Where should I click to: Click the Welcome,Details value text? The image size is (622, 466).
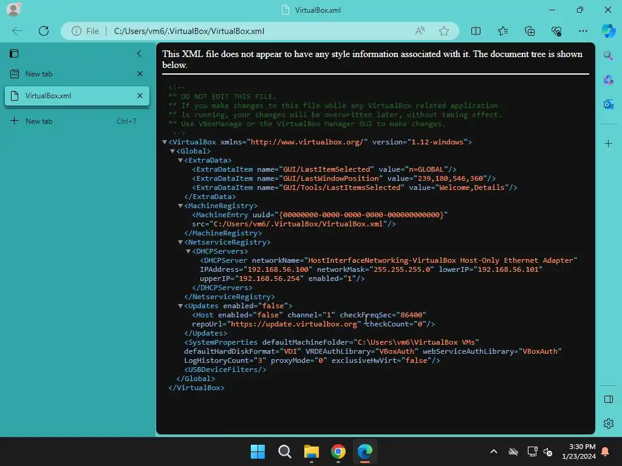click(471, 187)
